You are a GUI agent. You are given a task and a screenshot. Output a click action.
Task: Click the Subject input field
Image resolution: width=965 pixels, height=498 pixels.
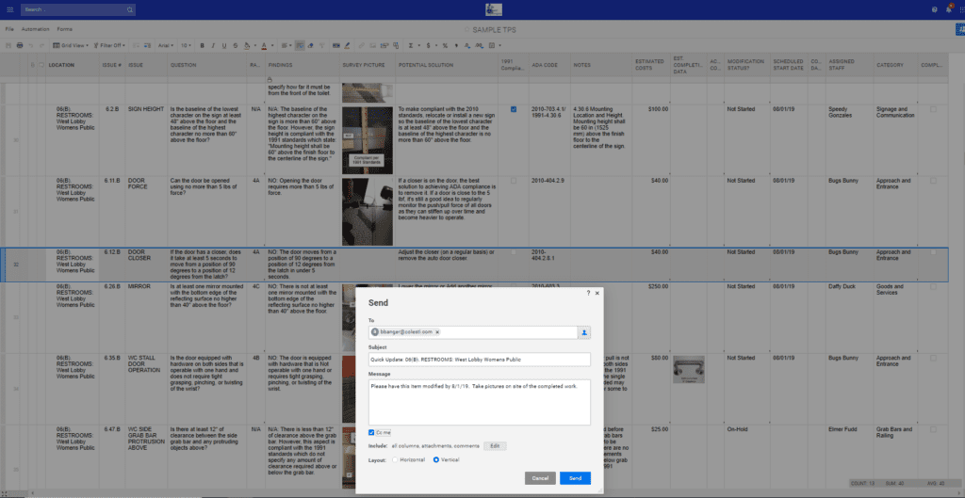480,359
